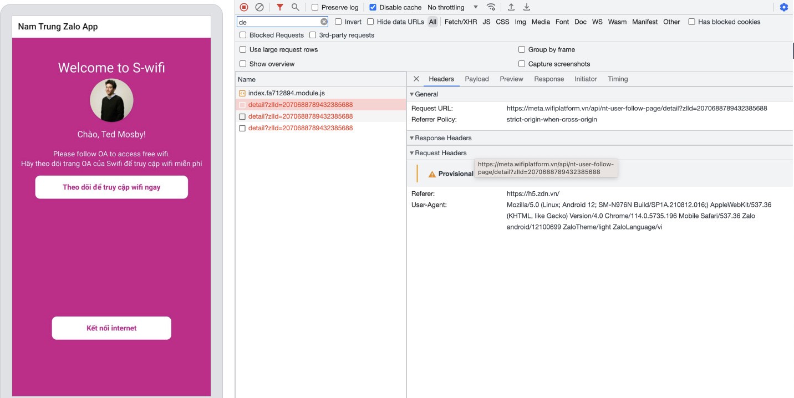Tick the Invert filter checkbox

pos(338,22)
